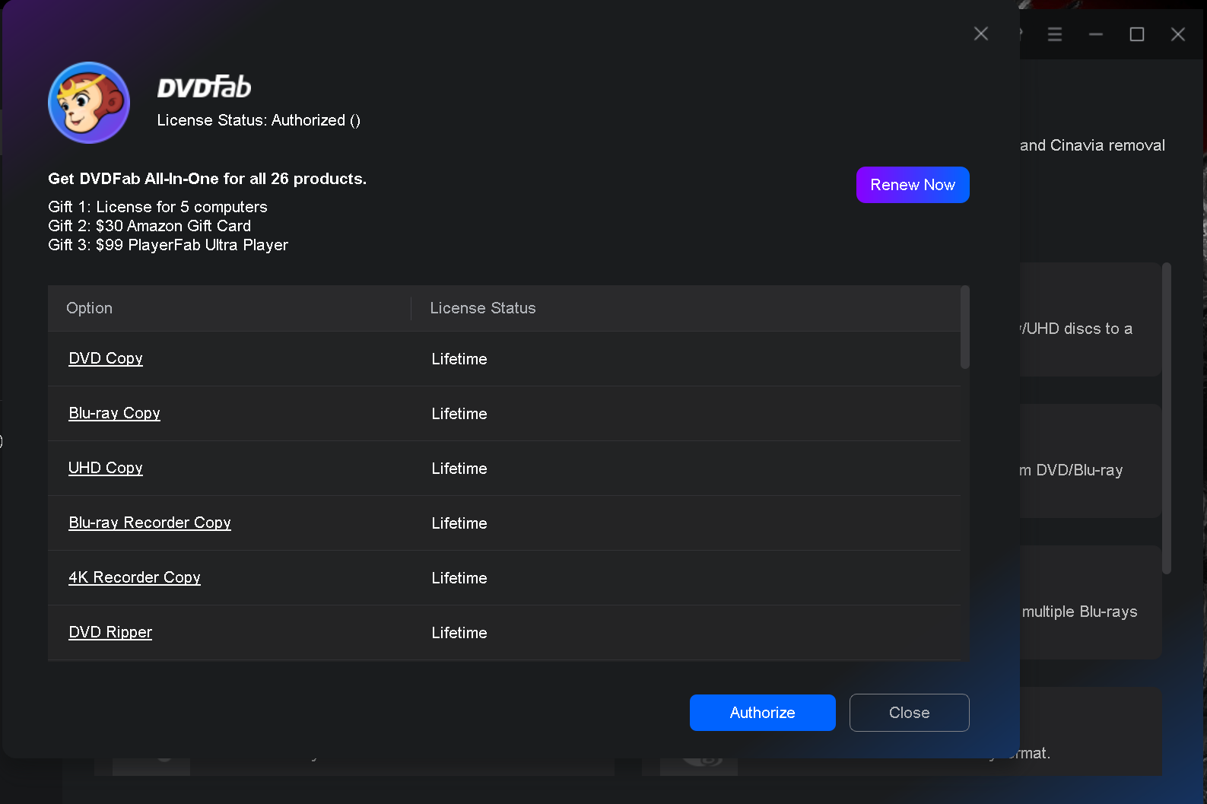The height and width of the screenshot is (804, 1207).
Task: Open the UHD Copy link
Action: (x=106, y=468)
